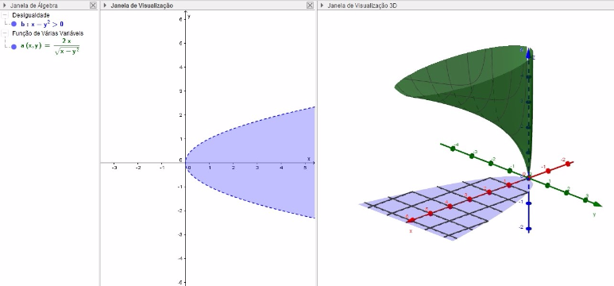Toggle the Janela de Visualização style bar arrow
This screenshot has height=286, width=614.
coord(105,6)
